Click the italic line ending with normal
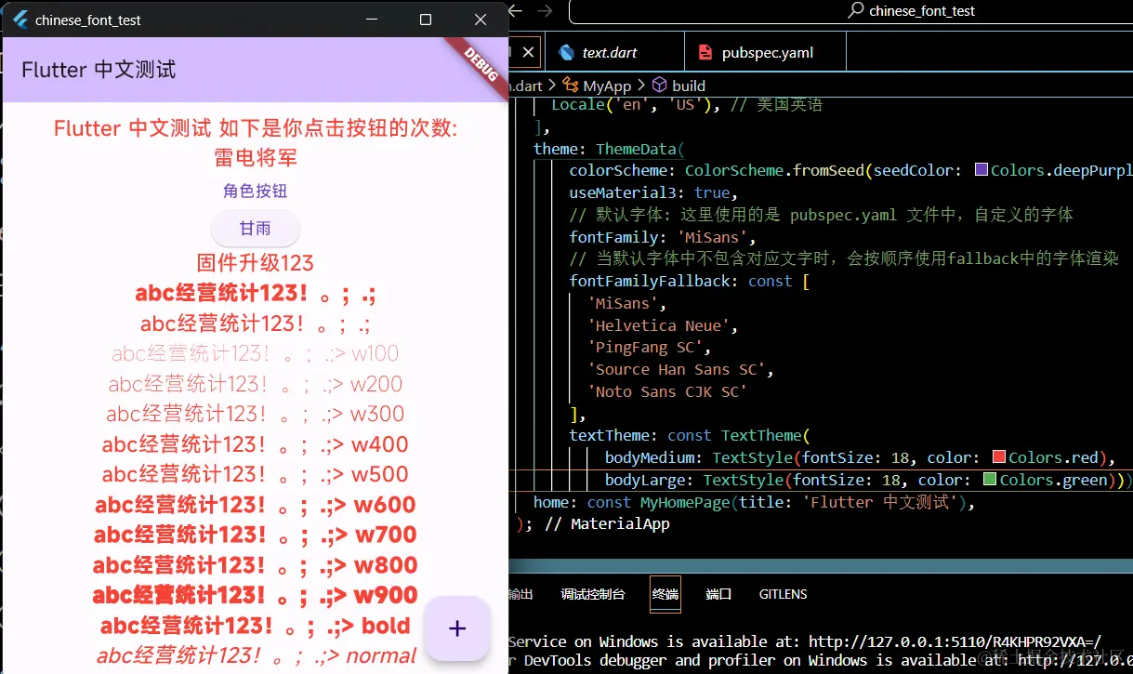This screenshot has width=1133, height=674. click(x=256, y=655)
